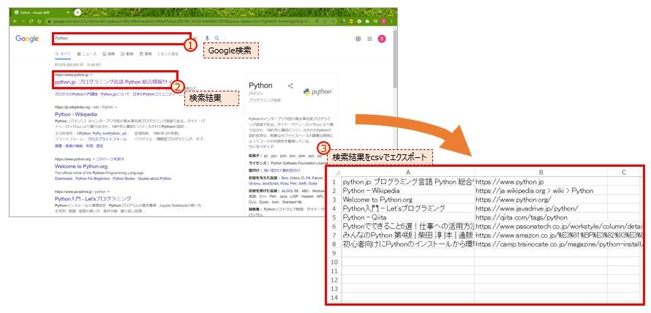Screen dimensions: 651x313
Task: Click share icon in Python knowledge panel
Action: point(290,86)
